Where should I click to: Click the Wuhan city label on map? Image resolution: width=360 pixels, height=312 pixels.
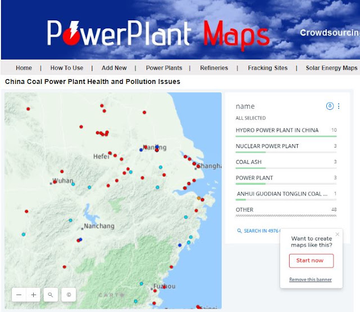(x=62, y=181)
